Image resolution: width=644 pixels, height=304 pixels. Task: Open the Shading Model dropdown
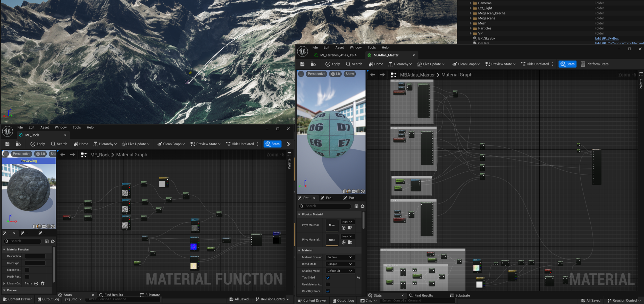[339, 271]
